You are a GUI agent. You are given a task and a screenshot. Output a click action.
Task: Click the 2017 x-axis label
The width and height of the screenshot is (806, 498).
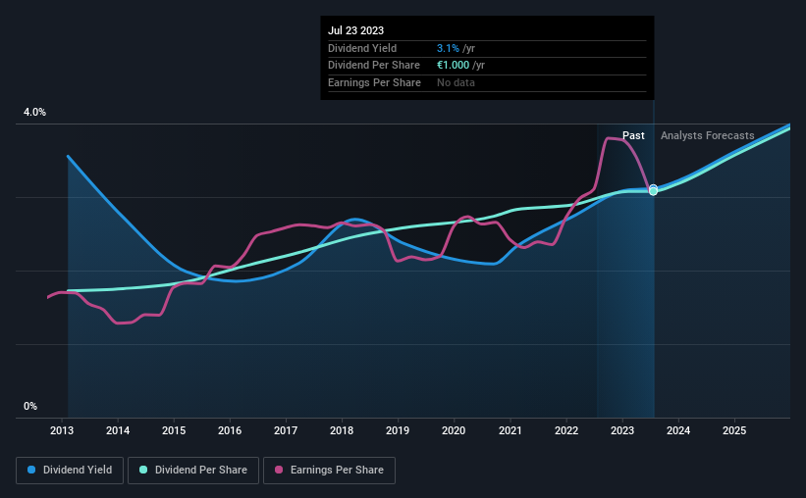[286, 430]
